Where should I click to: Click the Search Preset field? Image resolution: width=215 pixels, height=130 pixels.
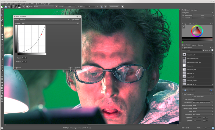[192, 50]
